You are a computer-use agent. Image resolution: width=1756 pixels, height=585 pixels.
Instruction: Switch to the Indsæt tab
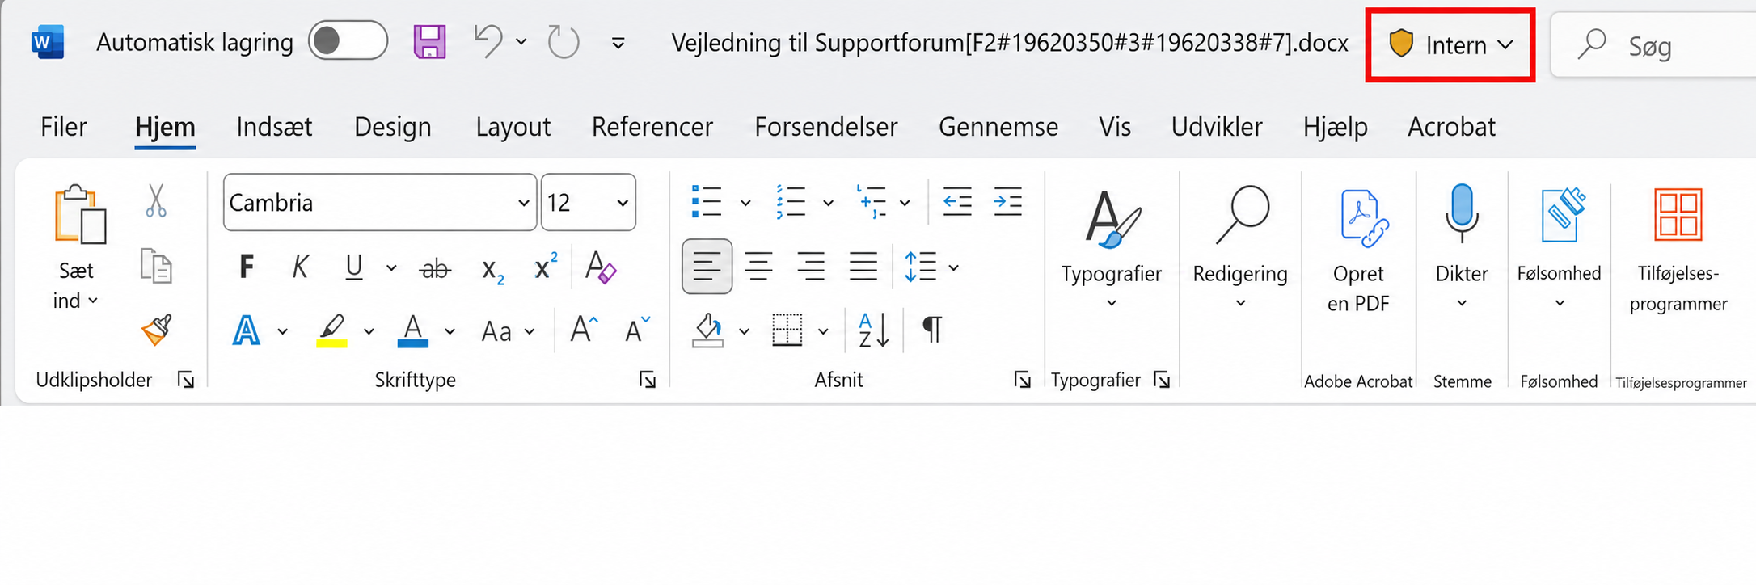(274, 127)
